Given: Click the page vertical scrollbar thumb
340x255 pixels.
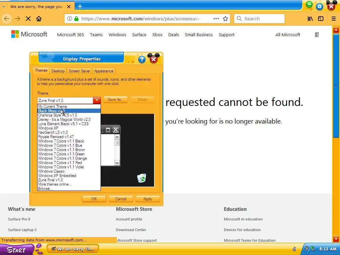Looking at the screenshot, I should pyautogui.click(x=336, y=86).
